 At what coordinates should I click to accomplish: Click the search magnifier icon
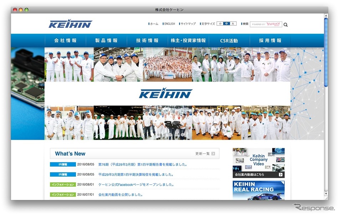point(285,25)
